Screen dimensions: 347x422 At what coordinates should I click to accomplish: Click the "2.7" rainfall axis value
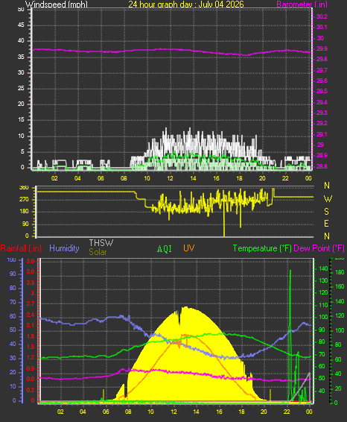(x=31, y=304)
